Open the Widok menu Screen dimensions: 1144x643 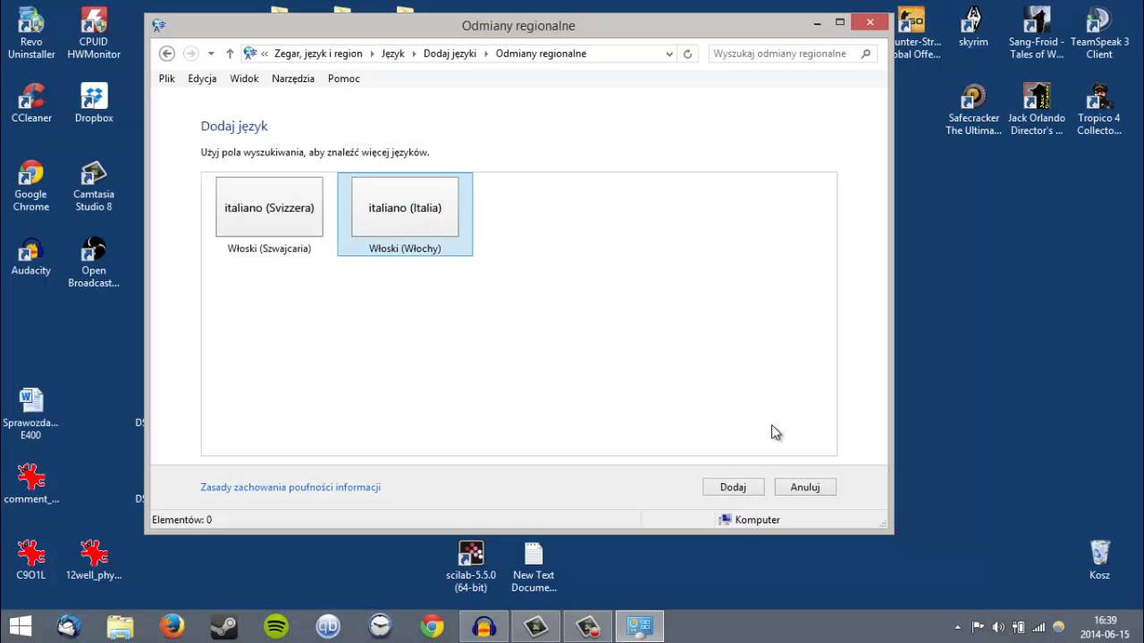(x=244, y=79)
